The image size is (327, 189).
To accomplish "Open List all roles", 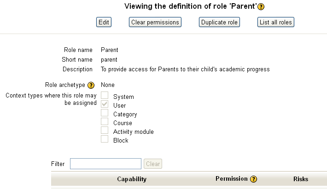I will point(275,22).
